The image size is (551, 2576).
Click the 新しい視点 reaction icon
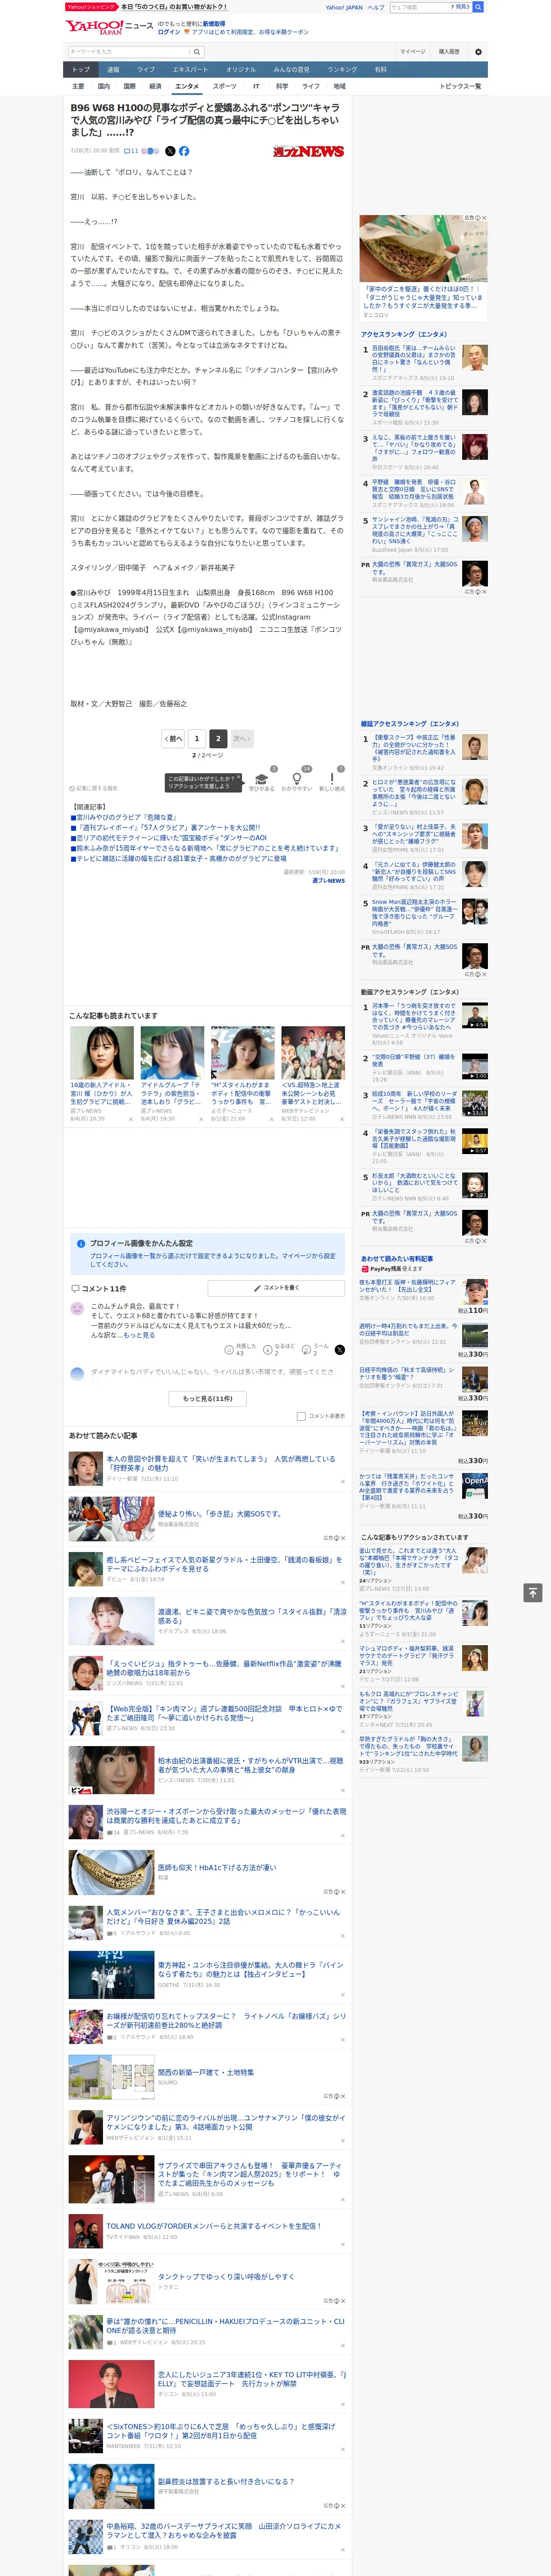pyautogui.click(x=332, y=779)
